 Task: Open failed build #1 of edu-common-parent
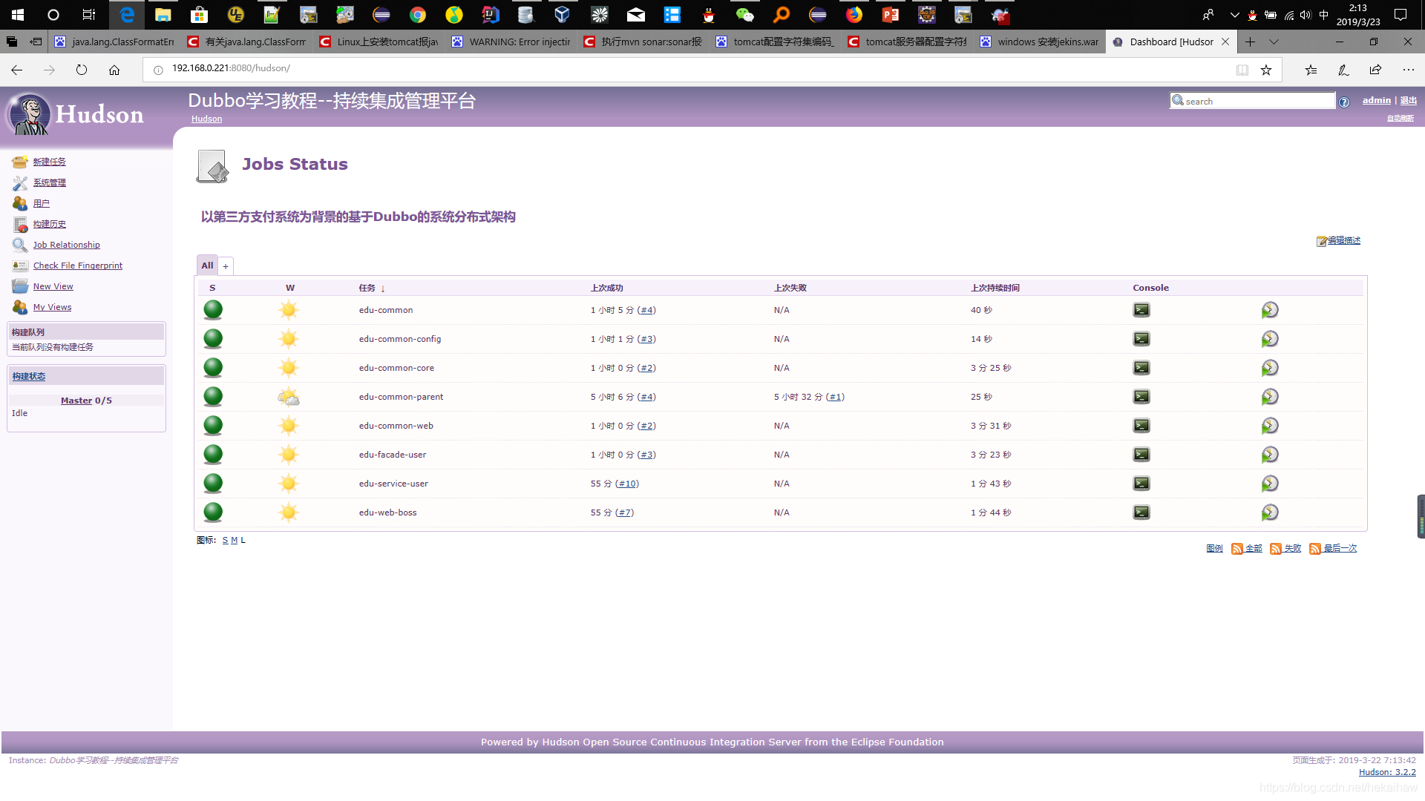[x=835, y=397]
